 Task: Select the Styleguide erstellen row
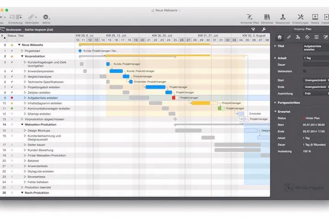(37, 171)
